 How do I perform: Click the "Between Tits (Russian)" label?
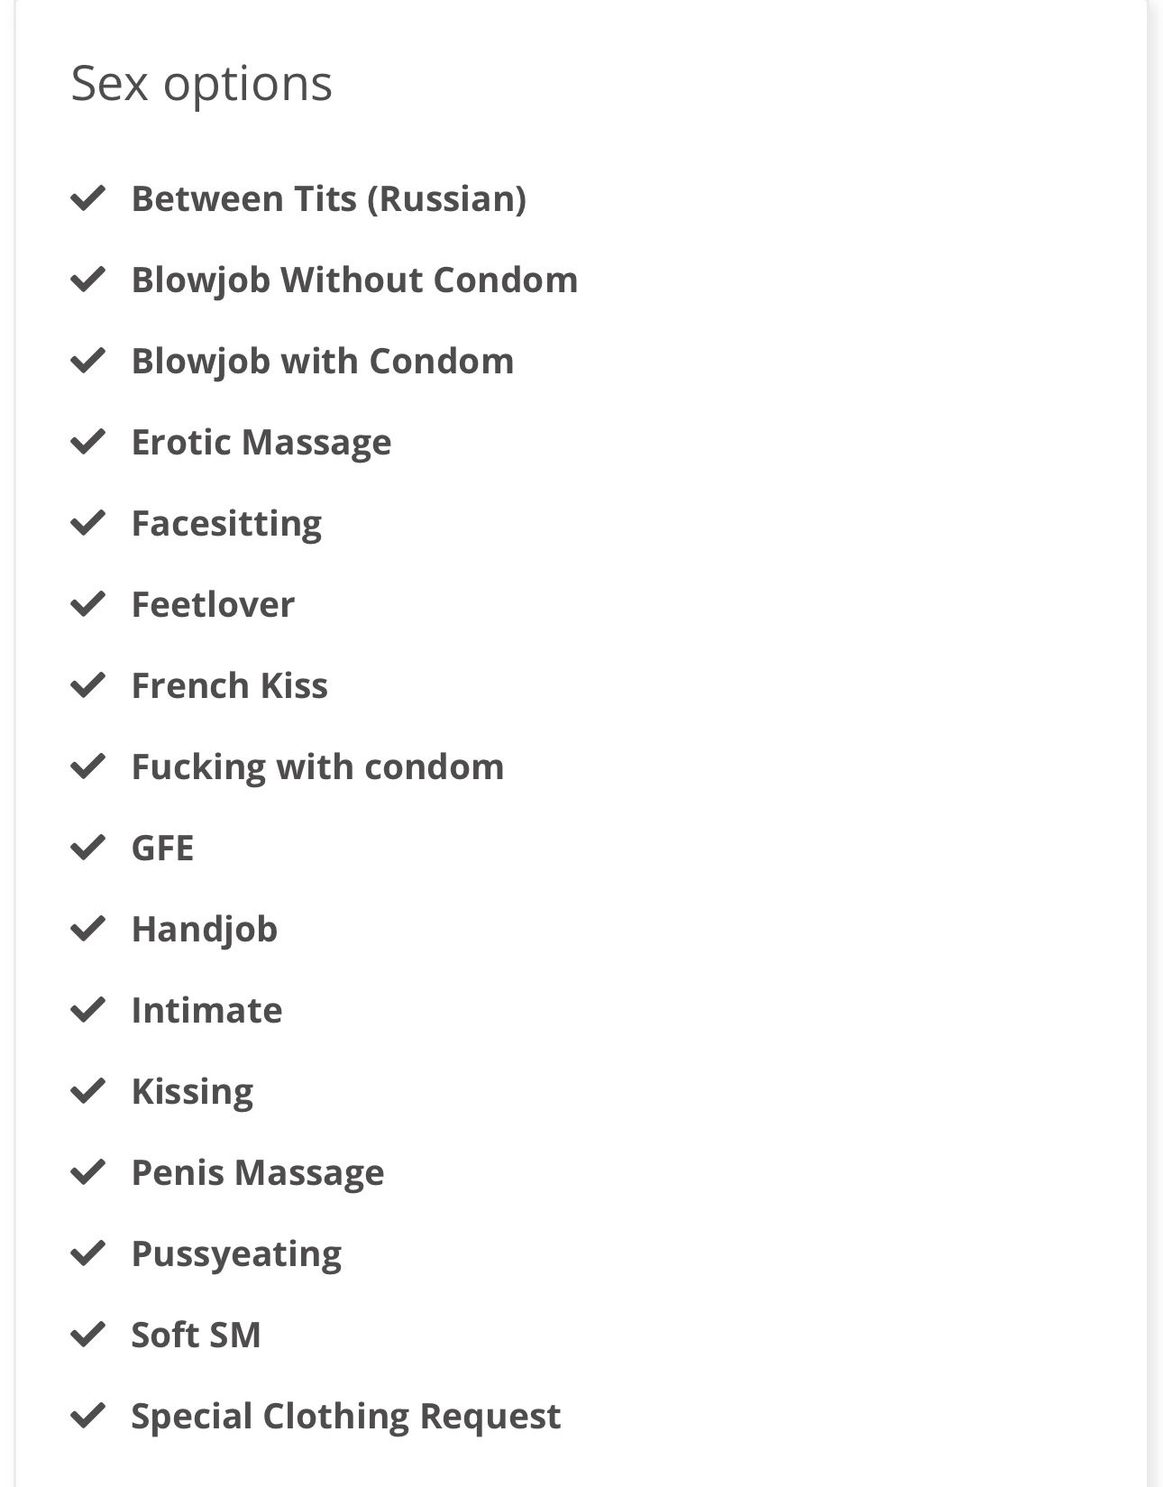pos(328,199)
